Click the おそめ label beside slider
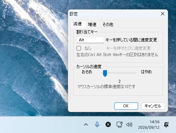176x133 pixels. click(x=87, y=72)
